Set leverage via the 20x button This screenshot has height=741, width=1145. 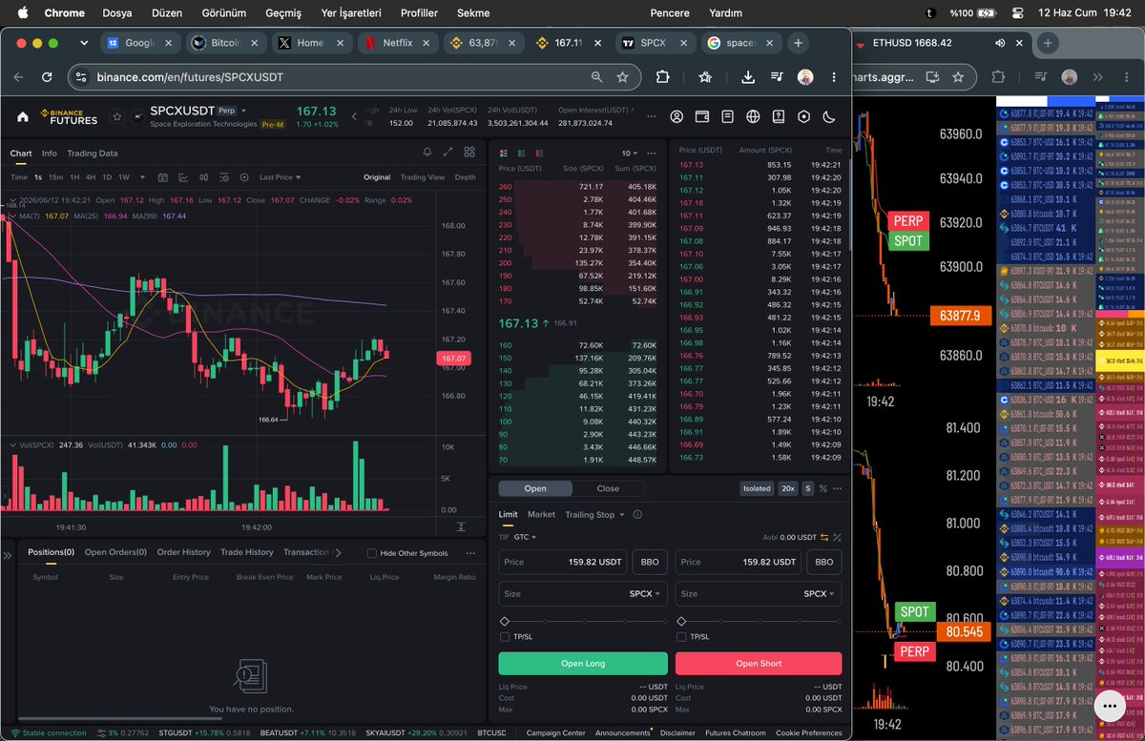787,488
